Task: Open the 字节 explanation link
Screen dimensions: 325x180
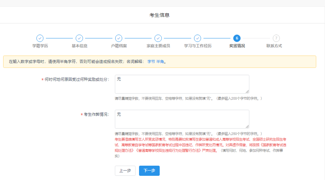Action: (x=151, y=62)
